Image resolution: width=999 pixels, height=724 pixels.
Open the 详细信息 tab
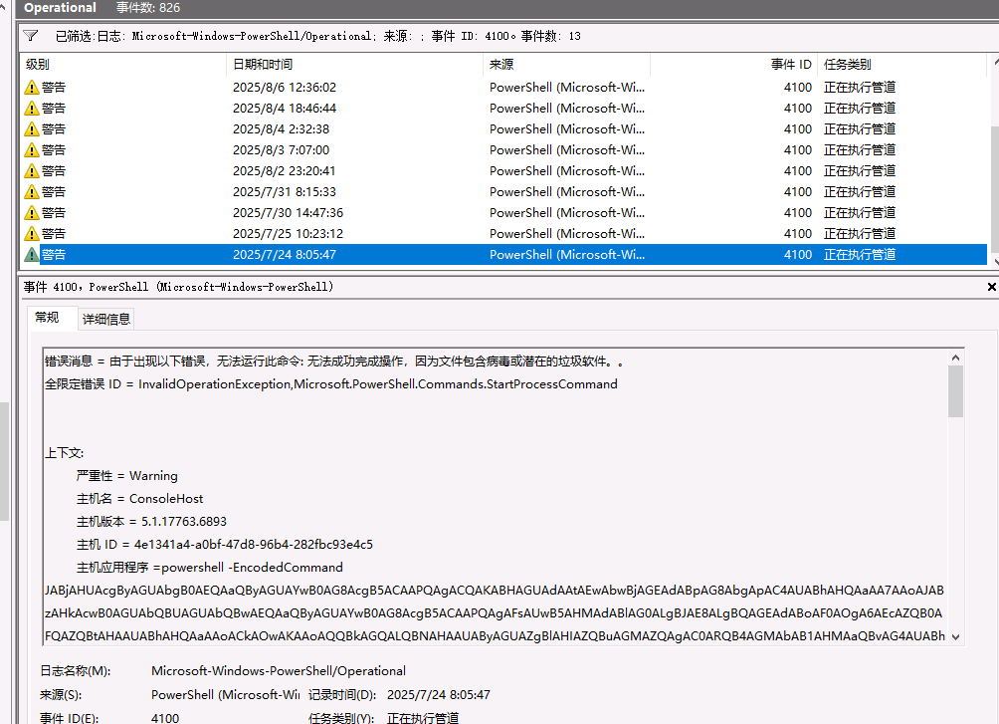pos(105,319)
